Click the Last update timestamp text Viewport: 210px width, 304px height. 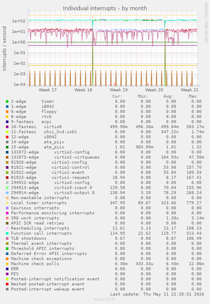(x=157, y=294)
